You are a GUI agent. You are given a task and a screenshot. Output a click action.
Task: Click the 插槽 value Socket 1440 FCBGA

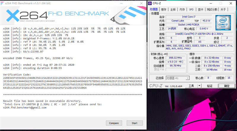[189, 25]
